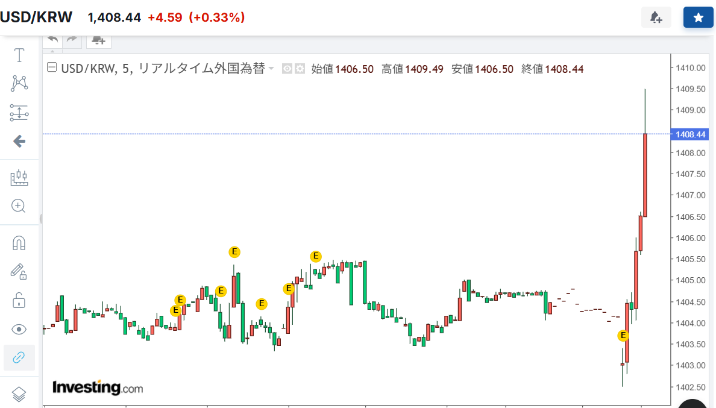Viewport: 716px width, 408px height.
Task: Toggle stay in drawing mode
Action: [x=19, y=271]
